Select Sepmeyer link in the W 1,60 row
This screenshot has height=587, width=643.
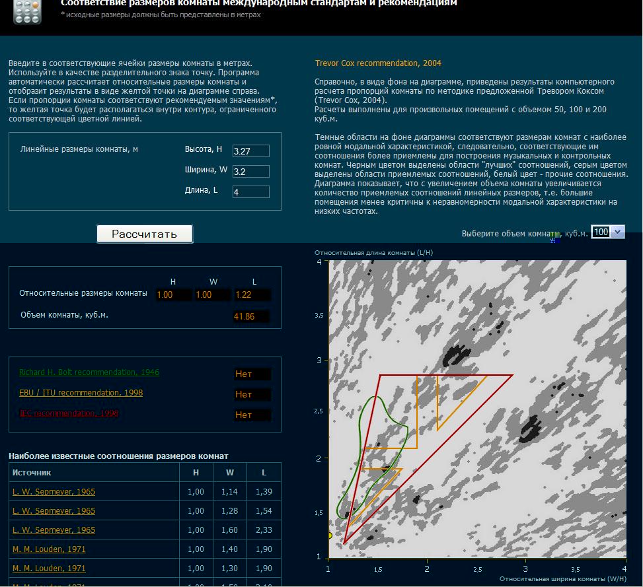pyautogui.click(x=54, y=530)
